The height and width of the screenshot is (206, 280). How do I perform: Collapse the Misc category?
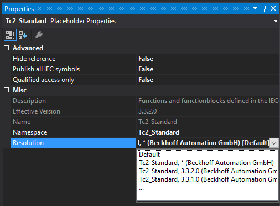[7, 90]
